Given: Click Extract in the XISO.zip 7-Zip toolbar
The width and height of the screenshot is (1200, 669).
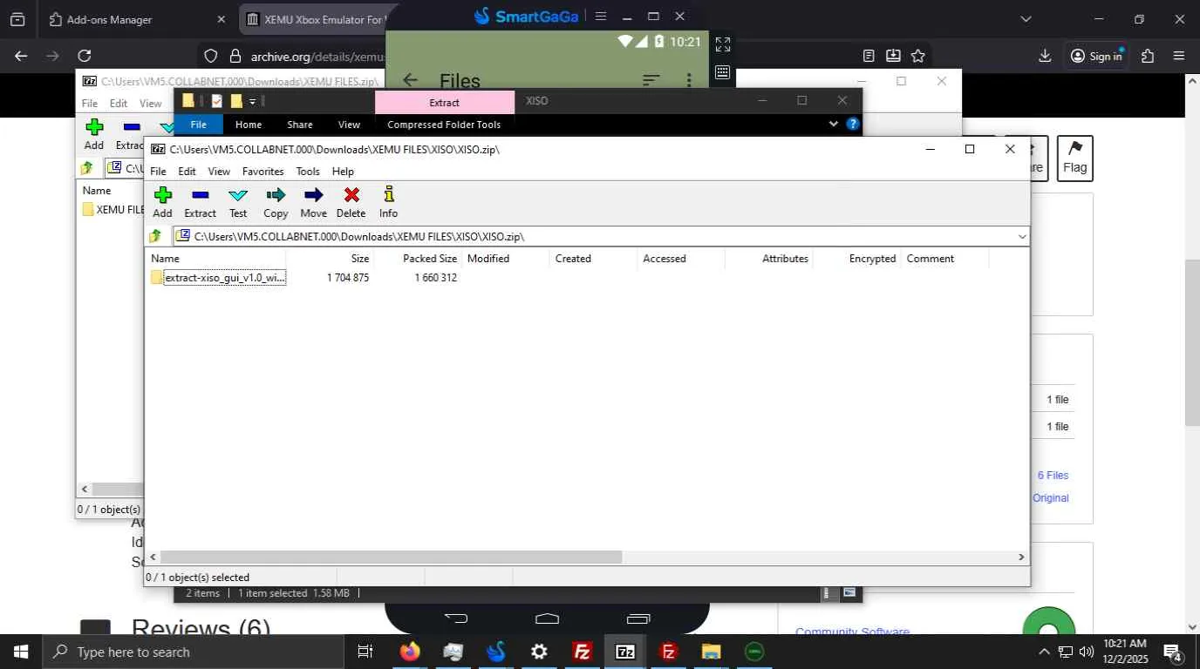Looking at the screenshot, I should (x=200, y=202).
